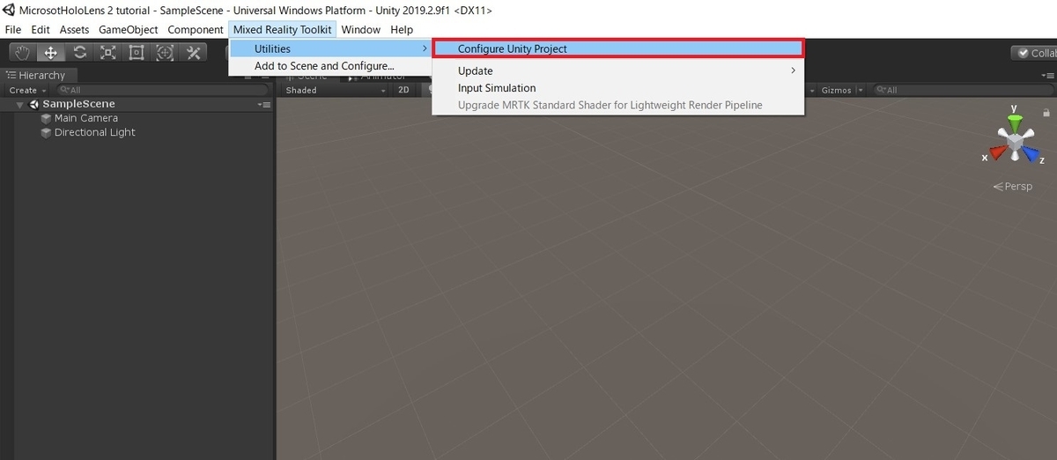Open the File menu
The height and width of the screenshot is (460, 1057).
click(13, 29)
